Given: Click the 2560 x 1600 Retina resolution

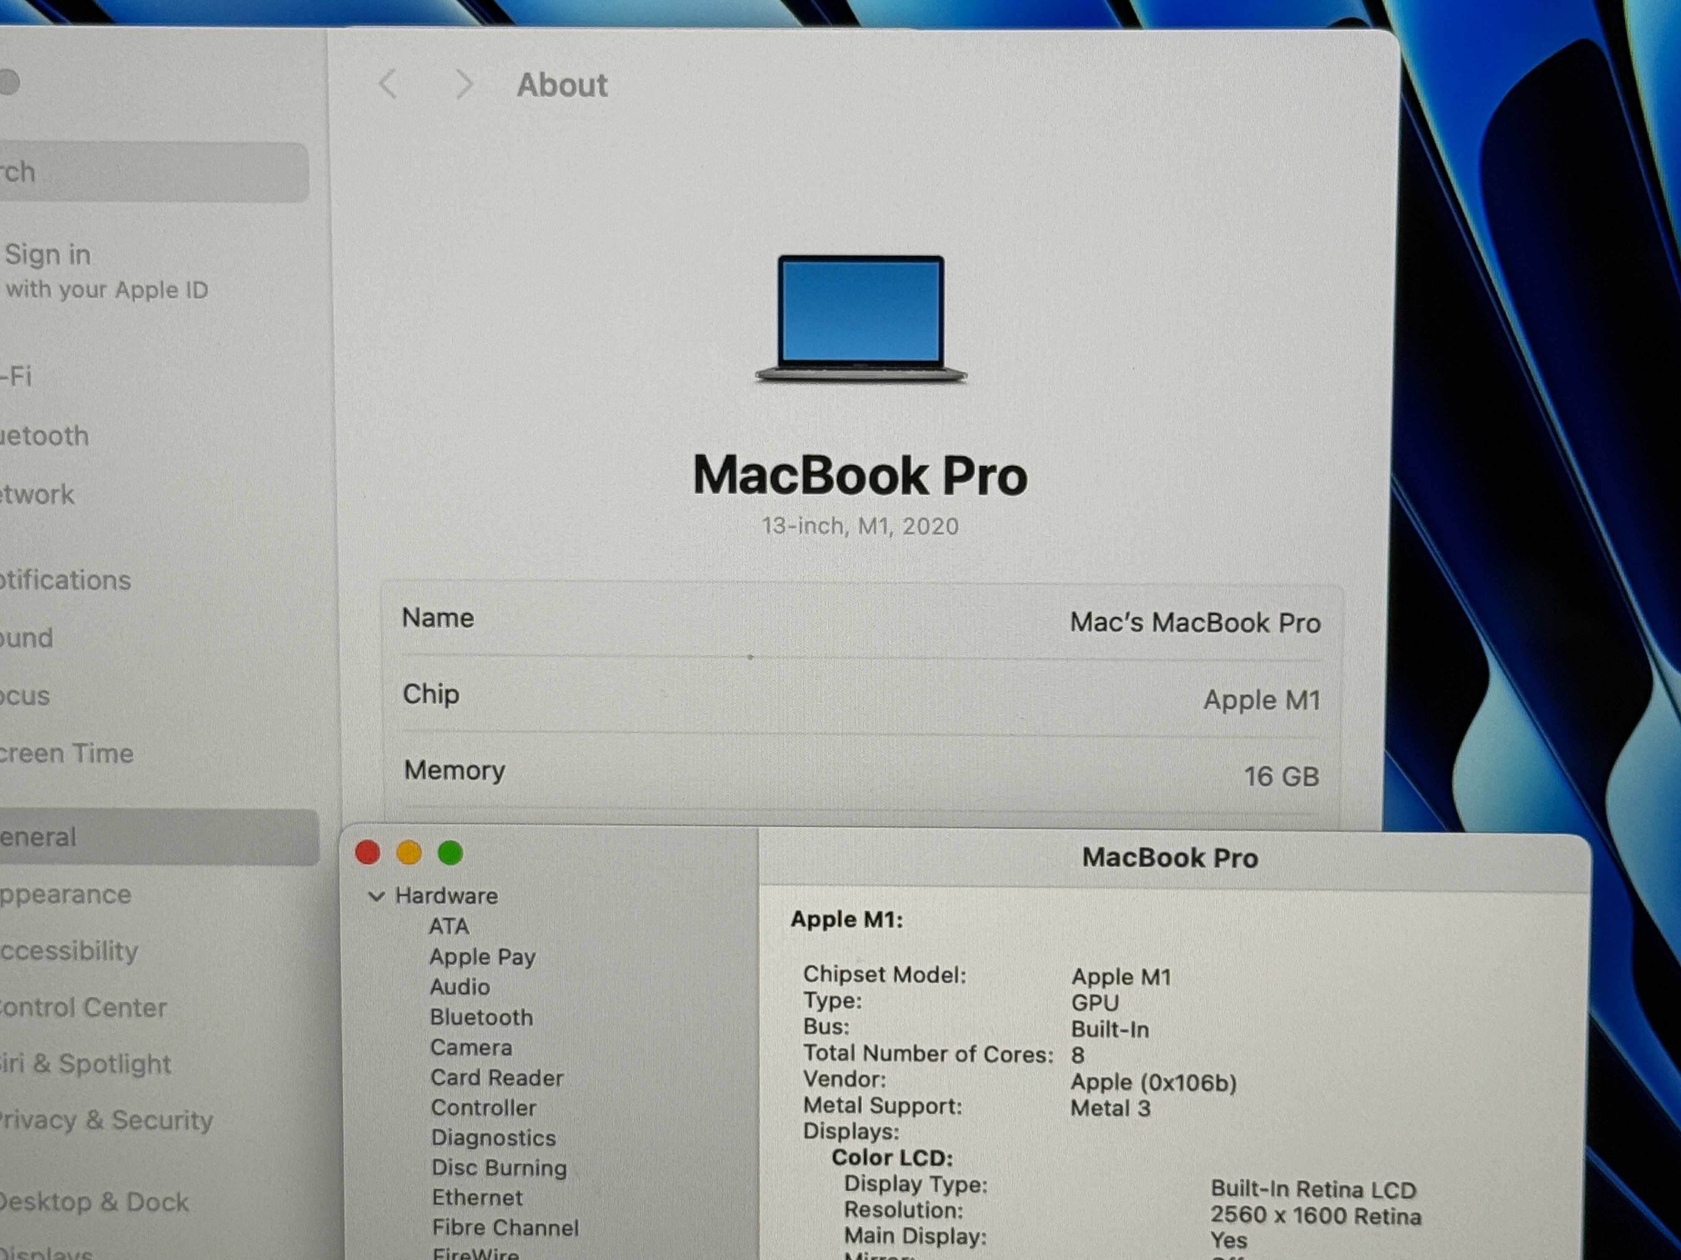Looking at the screenshot, I should 1315,1216.
